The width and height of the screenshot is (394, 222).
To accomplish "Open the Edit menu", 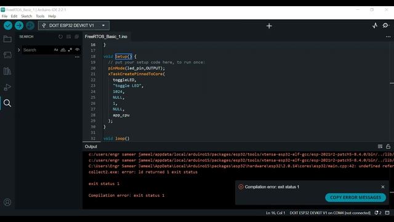I will point(14,16).
